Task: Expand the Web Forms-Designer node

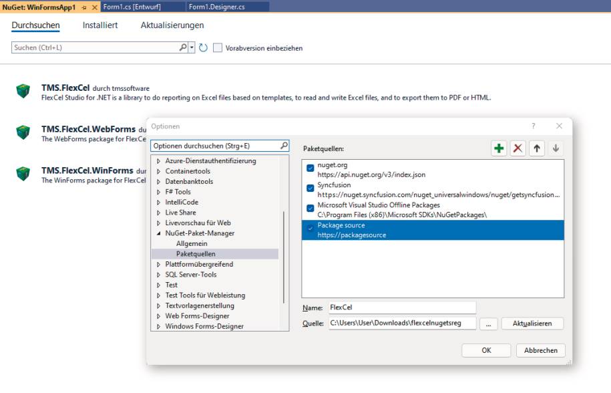Action: pos(159,315)
